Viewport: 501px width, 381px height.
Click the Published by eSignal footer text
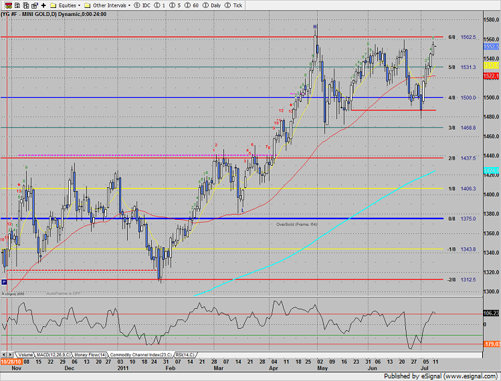440,376
